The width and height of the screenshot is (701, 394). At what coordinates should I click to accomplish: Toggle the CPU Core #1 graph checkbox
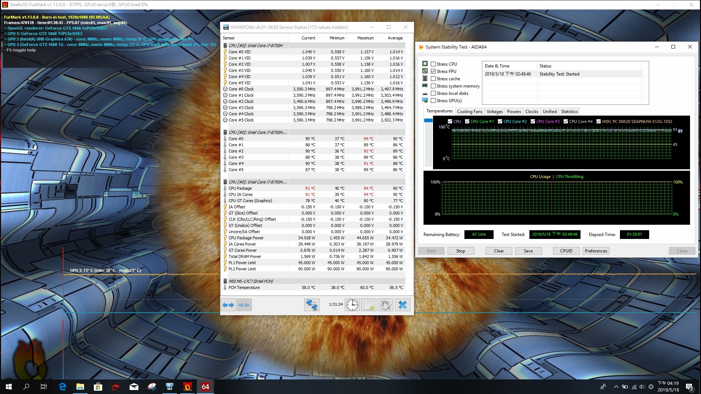[x=467, y=121]
